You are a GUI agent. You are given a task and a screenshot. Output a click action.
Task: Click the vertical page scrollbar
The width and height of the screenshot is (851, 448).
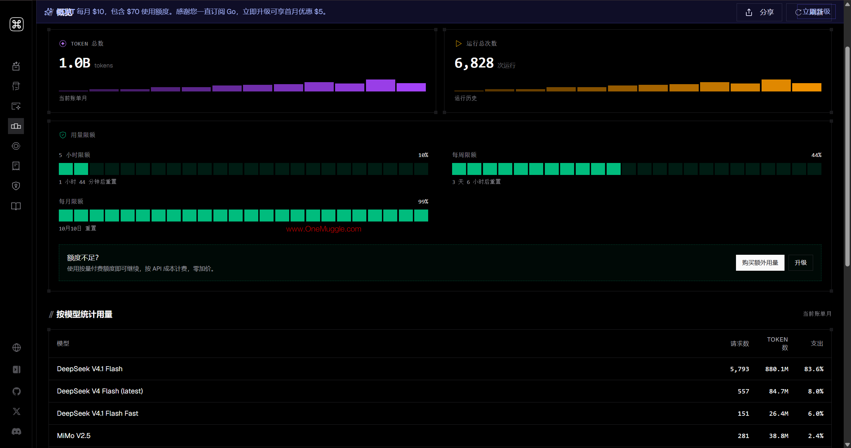click(x=847, y=156)
